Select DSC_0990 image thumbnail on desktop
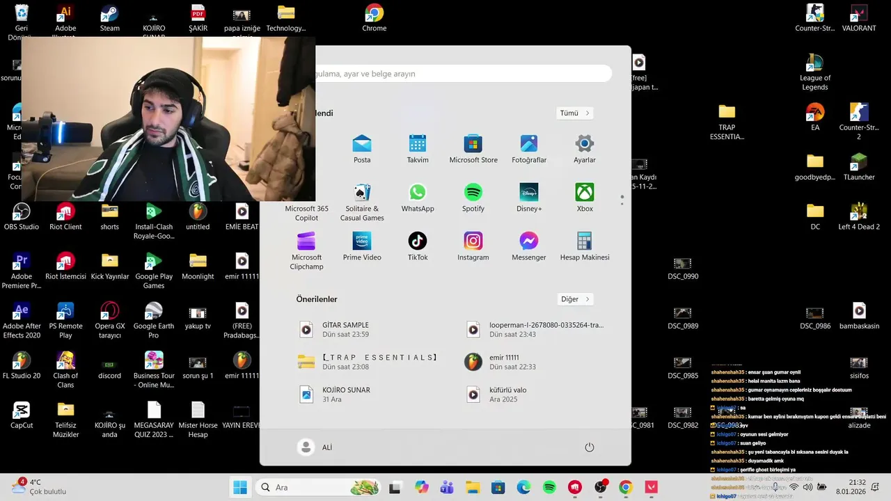This screenshot has width=891, height=501. pos(683,269)
